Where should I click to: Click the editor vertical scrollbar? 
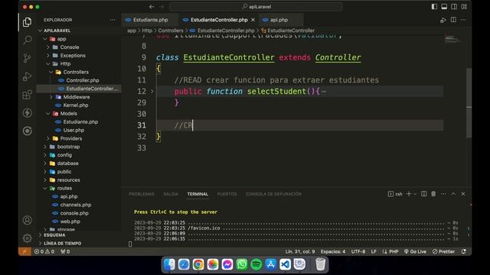point(469,103)
